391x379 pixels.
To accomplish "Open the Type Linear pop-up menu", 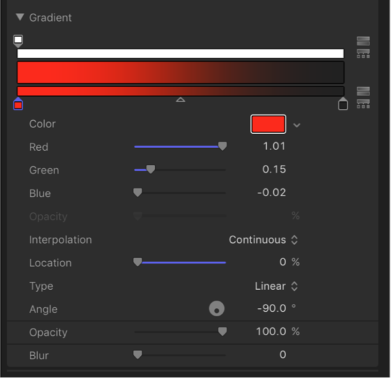I will click(x=276, y=286).
